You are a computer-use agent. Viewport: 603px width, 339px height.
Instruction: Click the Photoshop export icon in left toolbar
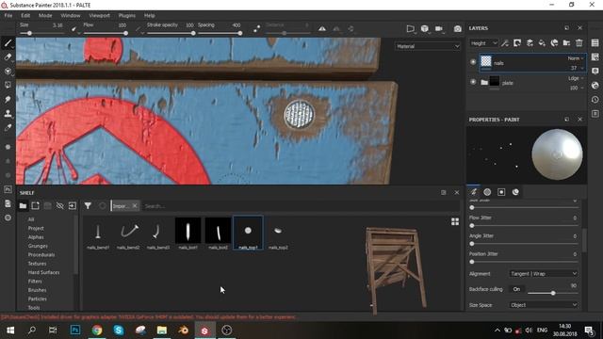point(8,189)
